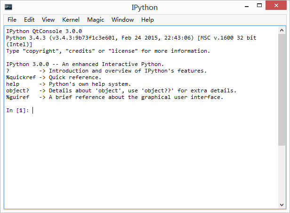This screenshot has width=290, height=213.
Task: Open the Window menu
Action: pyautogui.click(x=122, y=20)
